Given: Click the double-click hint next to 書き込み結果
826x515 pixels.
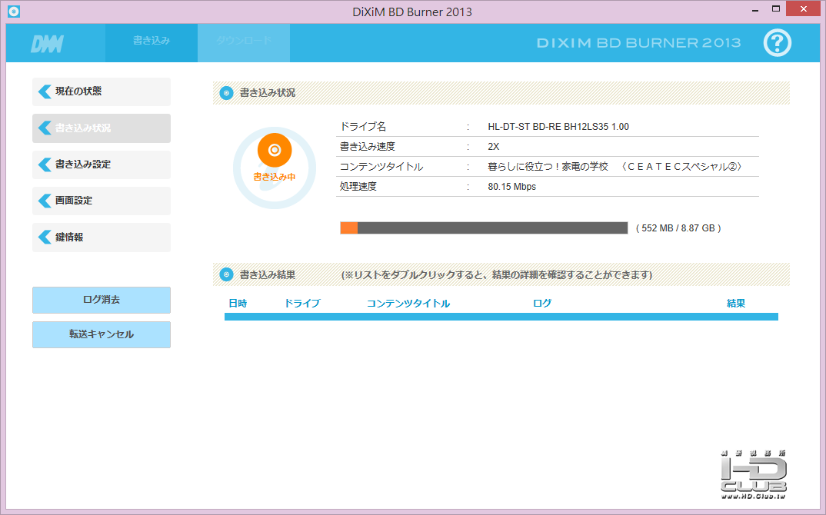Looking at the screenshot, I should pyautogui.click(x=497, y=275).
